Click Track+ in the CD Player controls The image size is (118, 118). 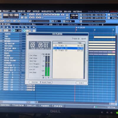(x=35, y=64)
